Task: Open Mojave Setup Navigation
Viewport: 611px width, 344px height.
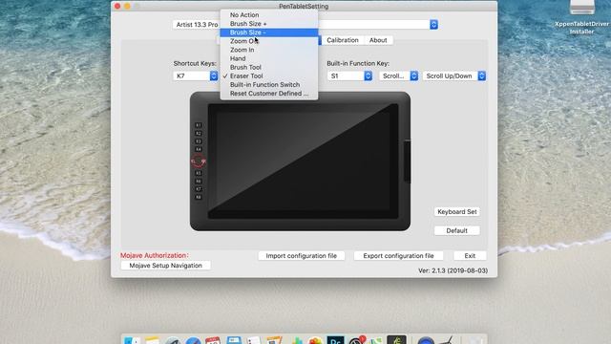Action: tap(165, 266)
